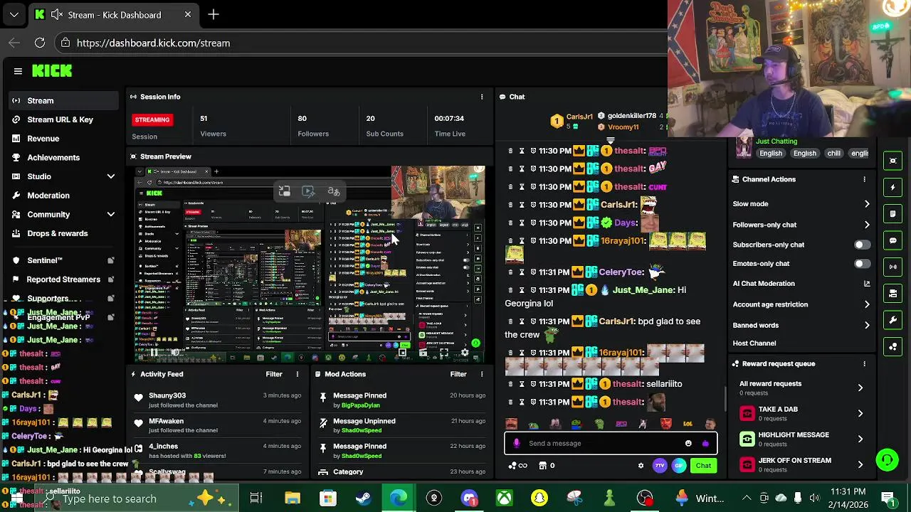Click the timeout hourglass on CeleryToe's message

click(522, 272)
